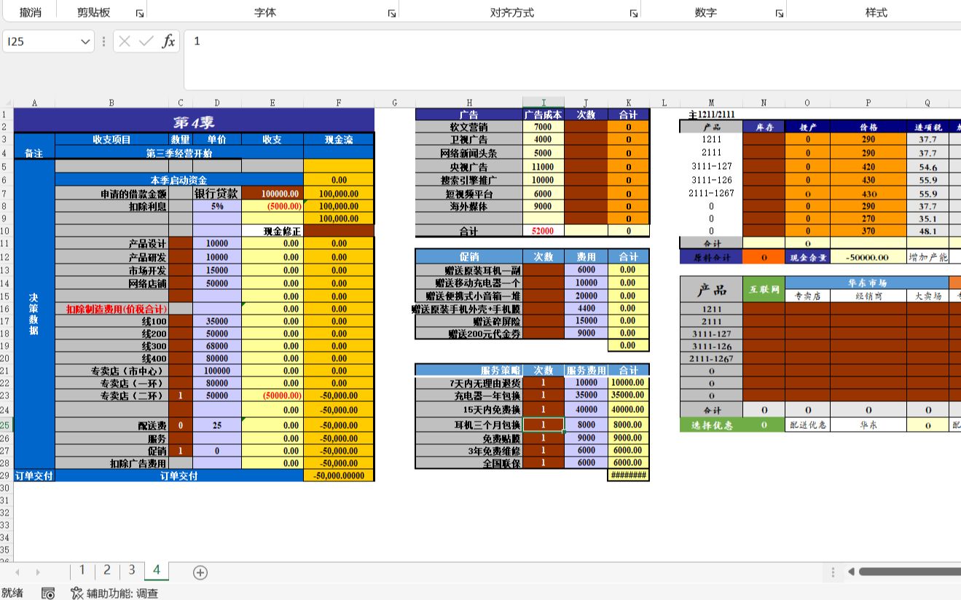
Task: Select 充电器一年包换 fee 35000
Action: 586,395
